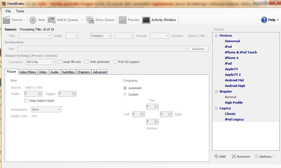
Task: Open the Angle dropdown
Action: (x=72, y=36)
